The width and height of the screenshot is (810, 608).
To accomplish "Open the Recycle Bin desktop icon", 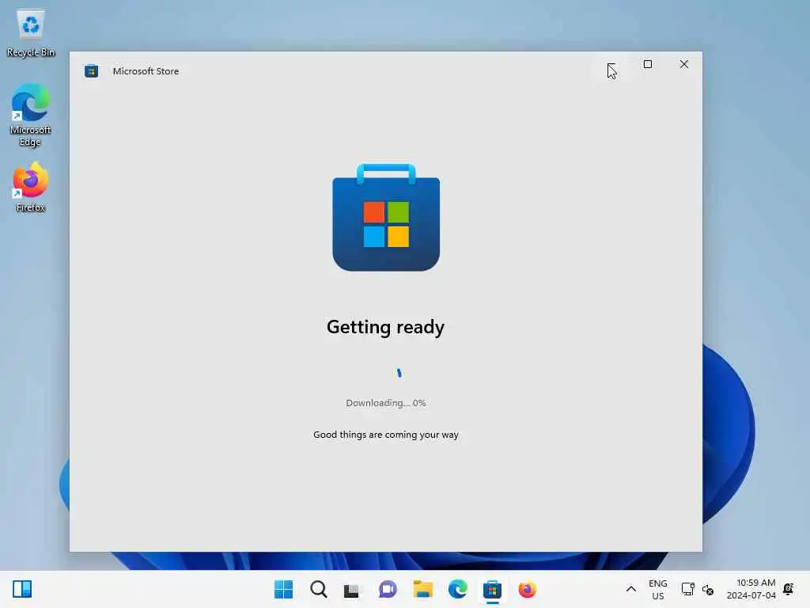I will 31,33.
